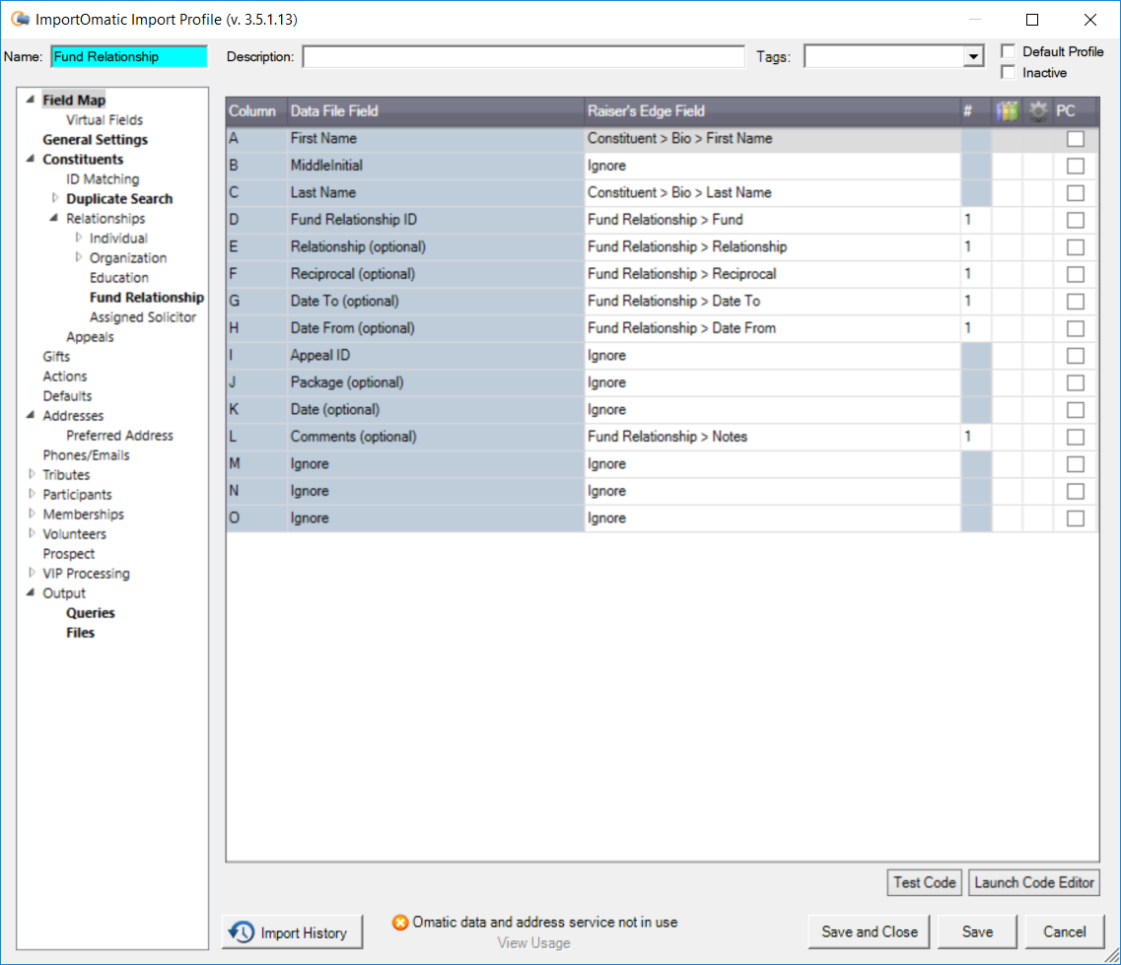Screen dimensions: 1121x965
Task: Click inside the Description text field
Action: coord(523,56)
